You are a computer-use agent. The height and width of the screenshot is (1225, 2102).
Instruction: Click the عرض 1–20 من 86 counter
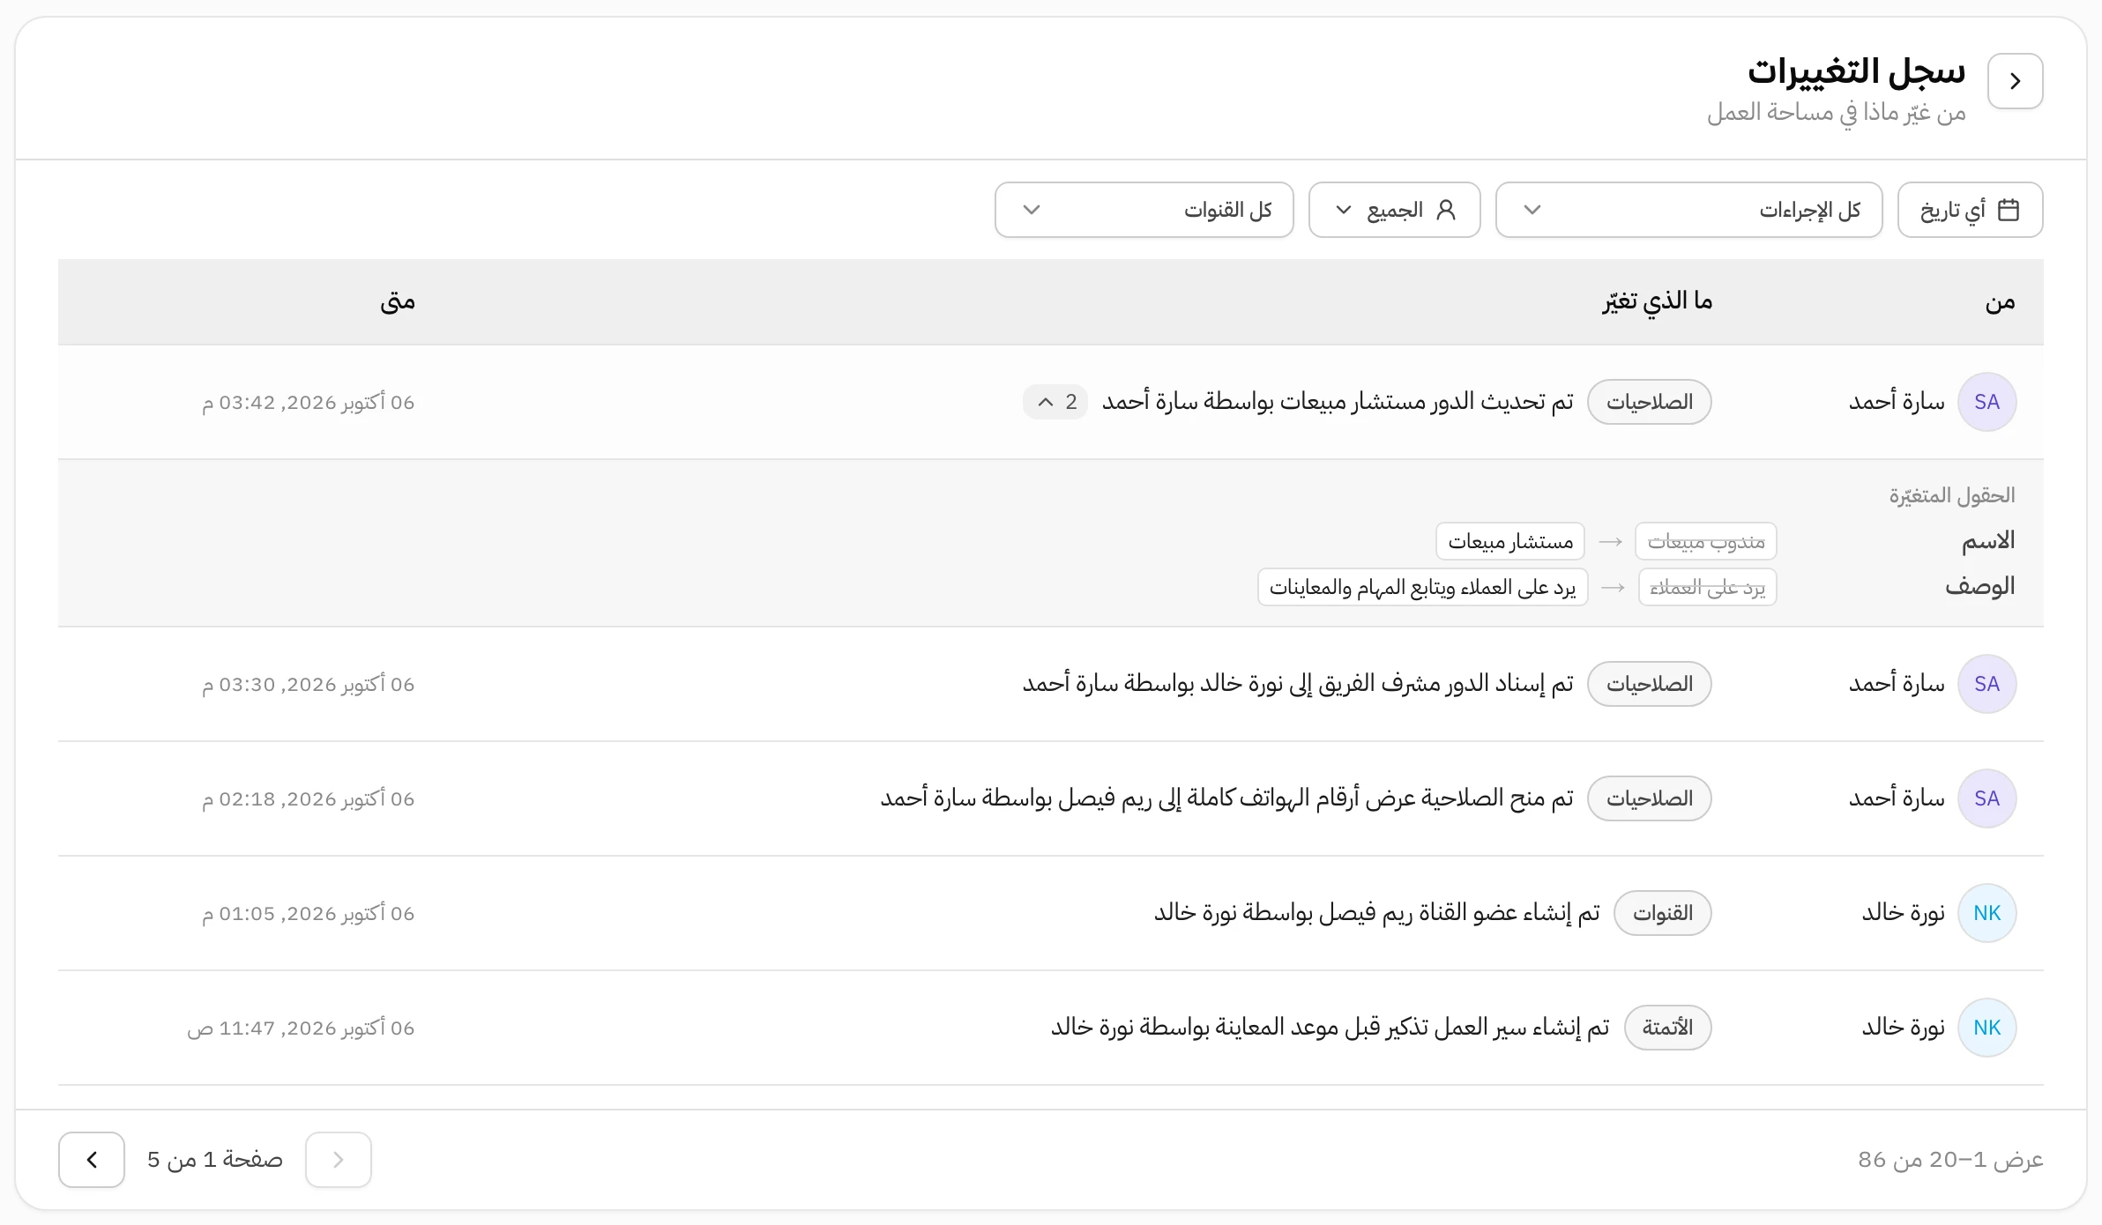point(1950,1160)
